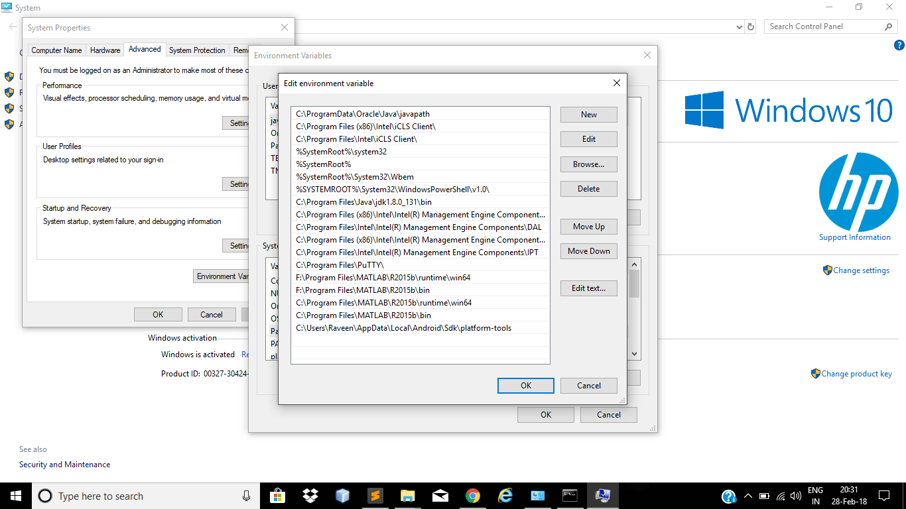Screen dimensions: 906x509
Task: Refresh the Control Panel address bar
Action: click(x=751, y=27)
